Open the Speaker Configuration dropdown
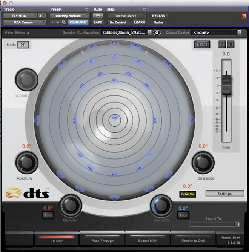Viewport: 249px width, 252px height. [126, 33]
